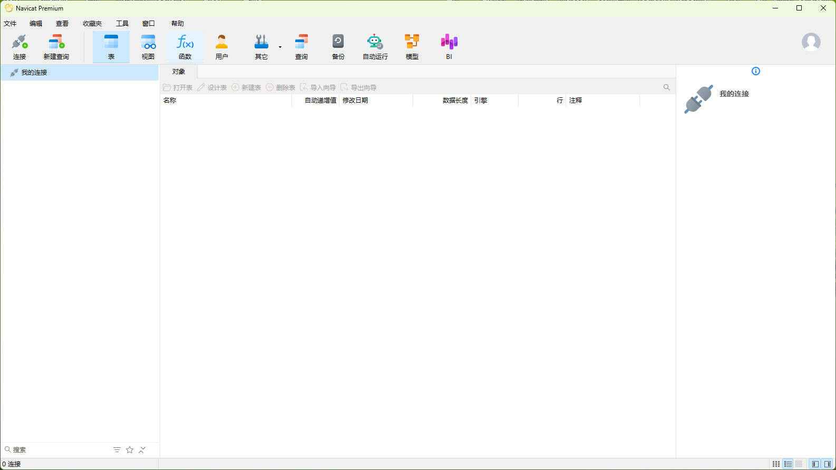Switch to detail grid view mode

[799, 464]
